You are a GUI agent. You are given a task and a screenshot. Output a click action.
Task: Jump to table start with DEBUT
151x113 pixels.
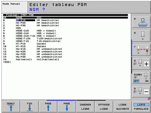[11, 106]
